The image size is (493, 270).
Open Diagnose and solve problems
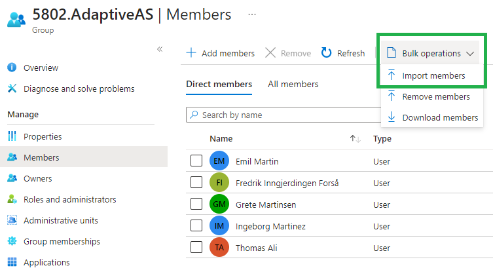point(79,88)
